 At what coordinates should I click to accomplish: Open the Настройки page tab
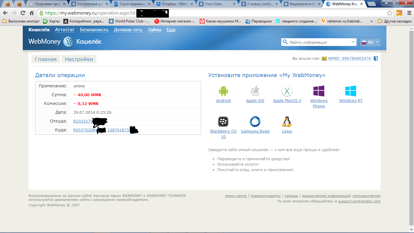click(x=79, y=59)
